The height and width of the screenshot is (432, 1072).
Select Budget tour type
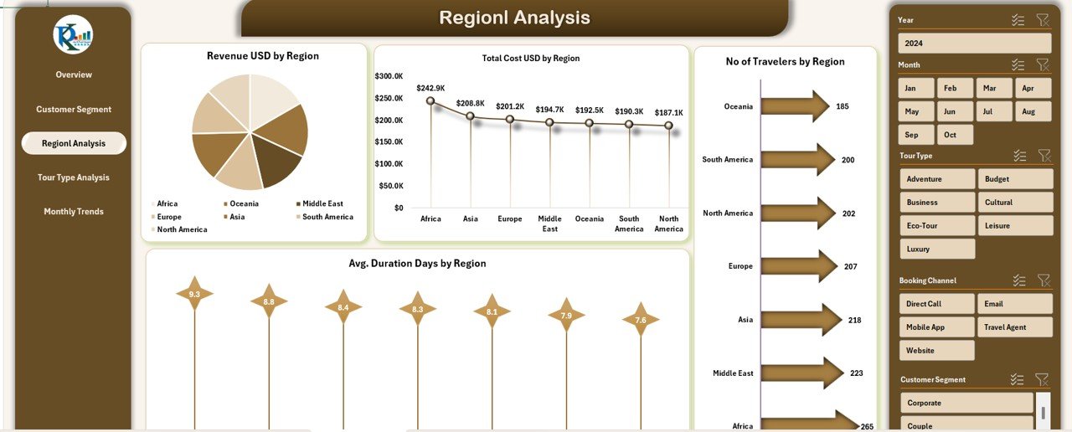tap(1016, 178)
